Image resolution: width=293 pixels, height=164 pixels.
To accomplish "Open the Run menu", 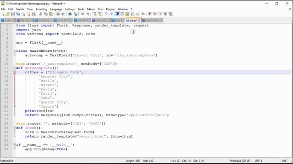I will click(100, 9).
